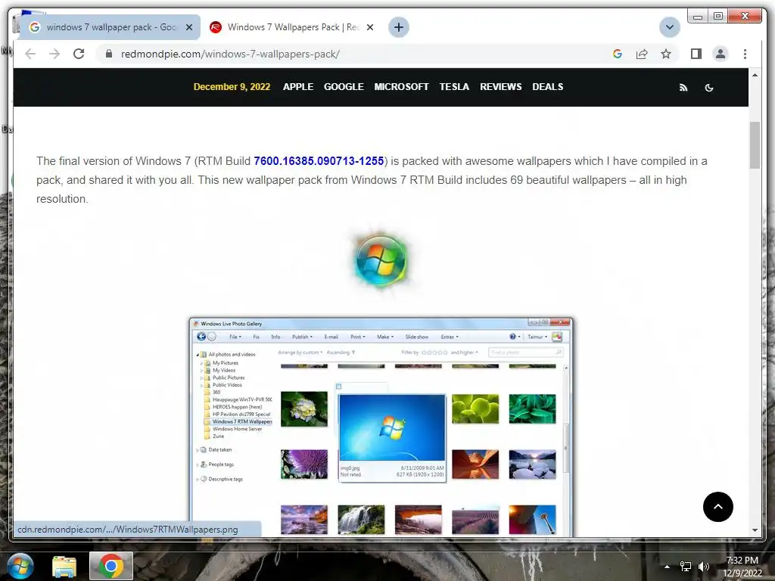Image resolution: width=775 pixels, height=581 pixels.
Task: Click the glowing Windows orb logo image
Action: pyautogui.click(x=381, y=260)
